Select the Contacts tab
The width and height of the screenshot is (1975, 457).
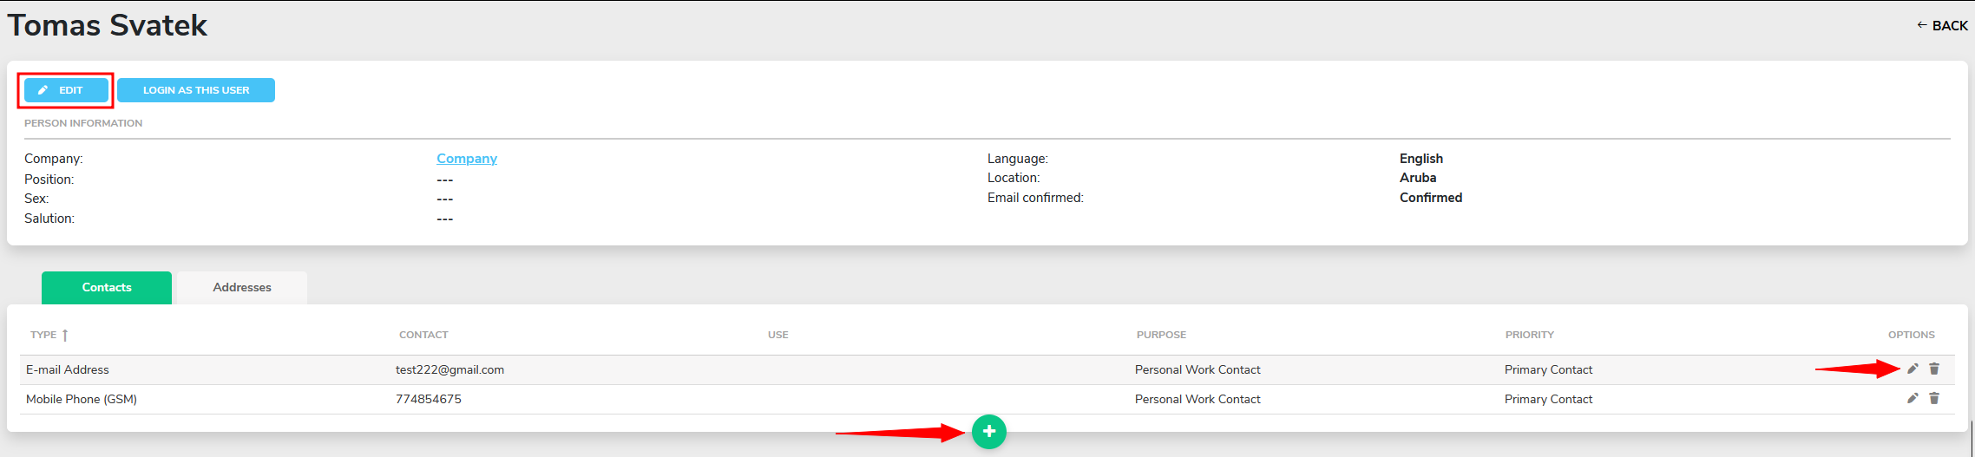point(107,287)
